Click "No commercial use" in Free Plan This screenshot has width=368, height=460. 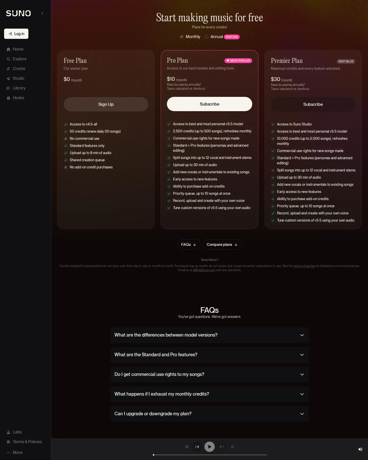pyautogui.click(x=85, y=139)
